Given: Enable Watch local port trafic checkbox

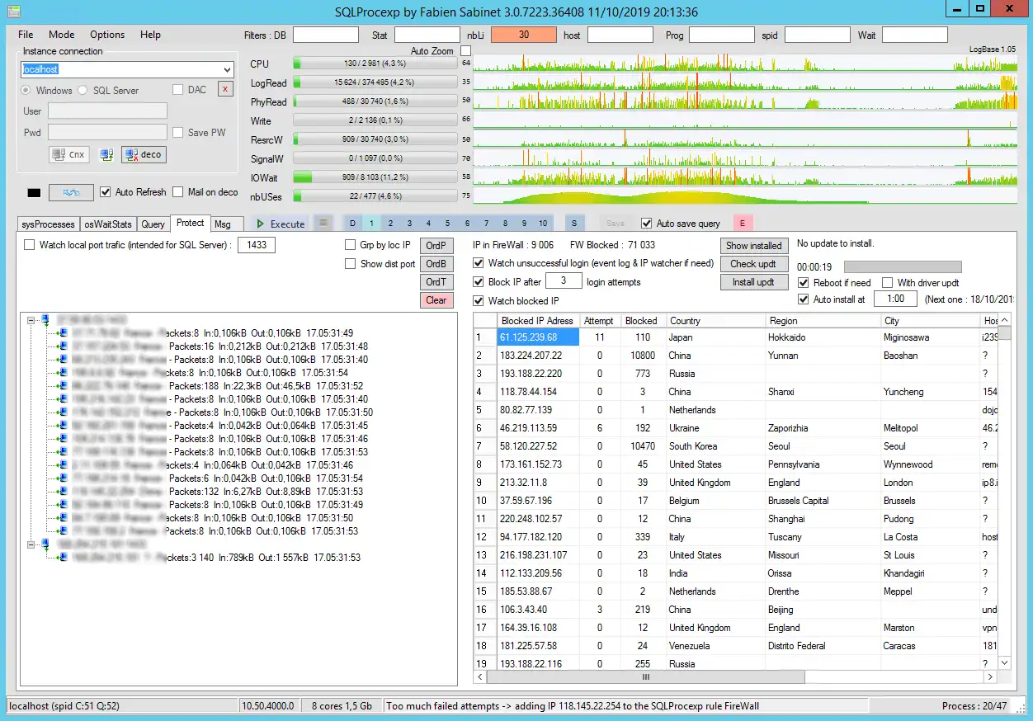Looking at the screenshot, I should tap(30, 245).
